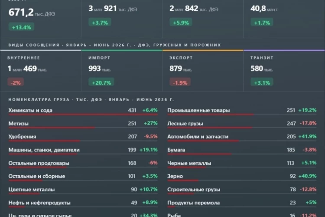The image size is (325, 217).
Task: Click the Промышленные товары progress bar
Action: point(242,115)
